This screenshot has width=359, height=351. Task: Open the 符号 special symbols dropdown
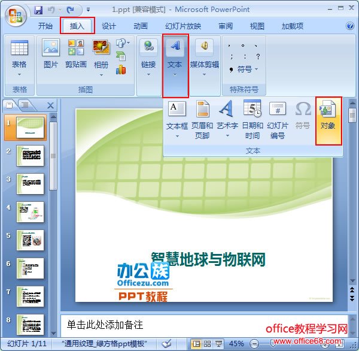248,69
